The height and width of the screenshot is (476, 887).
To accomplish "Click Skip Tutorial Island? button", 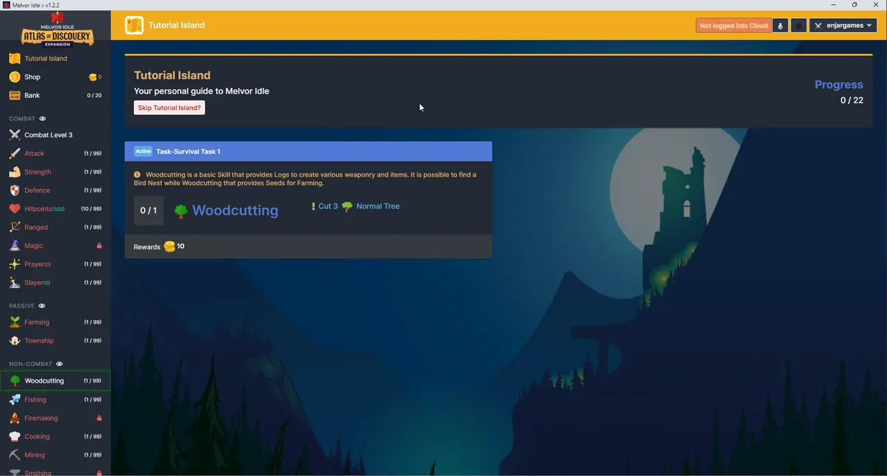I will (x=169, y=108).
